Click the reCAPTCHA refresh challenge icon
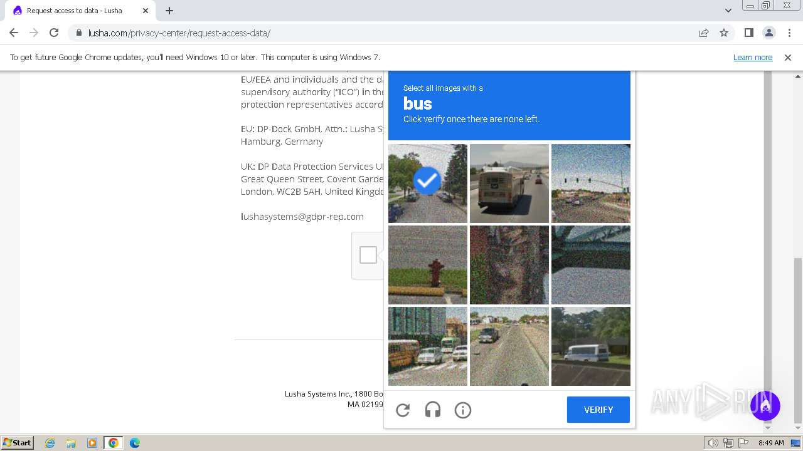 403,410
